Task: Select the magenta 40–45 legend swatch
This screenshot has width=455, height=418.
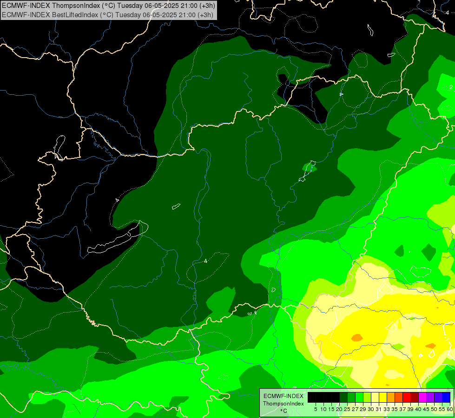Action: (x=422, y=397)
